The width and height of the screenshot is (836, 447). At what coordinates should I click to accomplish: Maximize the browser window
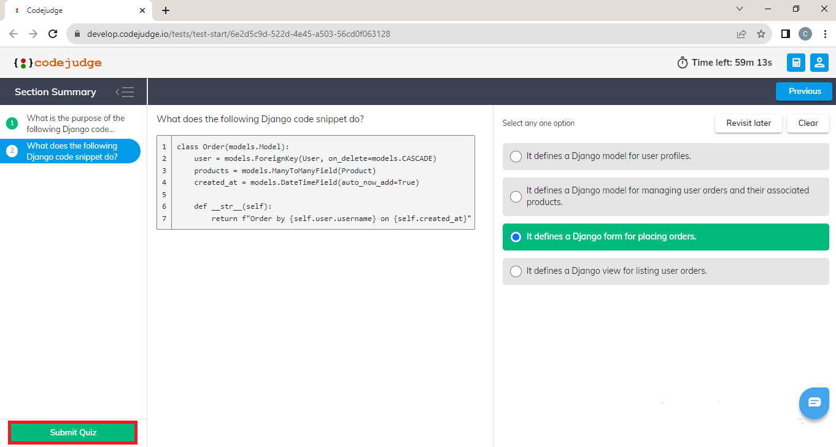(796, 9)
